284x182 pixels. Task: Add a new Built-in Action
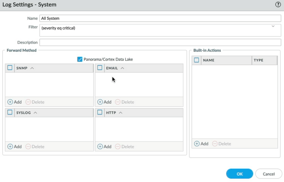pos(202,144)
